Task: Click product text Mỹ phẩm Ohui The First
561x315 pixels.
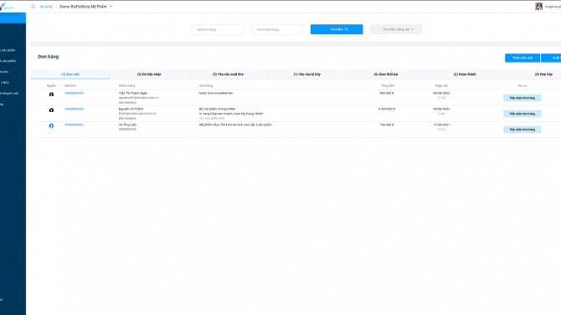Action: (x=235, y=124)
